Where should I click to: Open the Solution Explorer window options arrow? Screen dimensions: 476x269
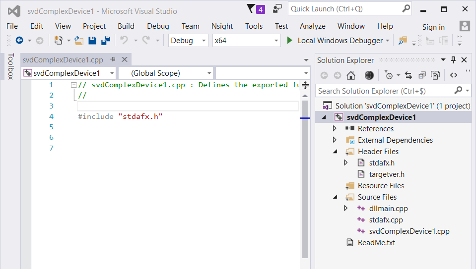(443, 59)
